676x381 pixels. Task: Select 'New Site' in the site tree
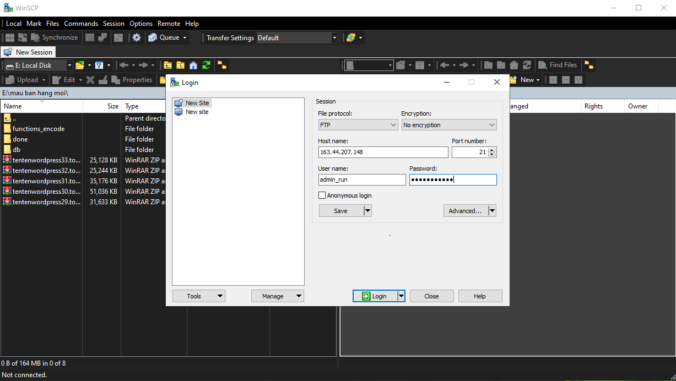(192, 103)
